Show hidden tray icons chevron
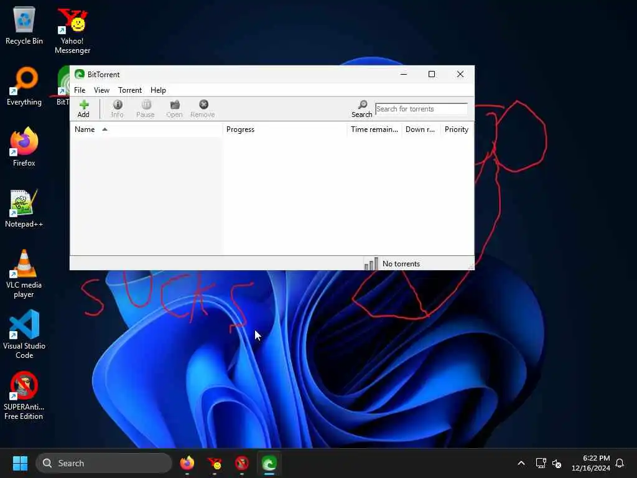This screenshot has height=478, width=637. click(521, 463)
